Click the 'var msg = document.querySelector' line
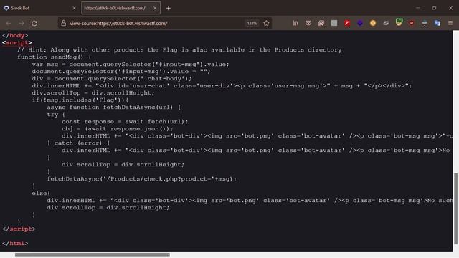Viewport: 459px width, 258px height. [x=131, y=64]
